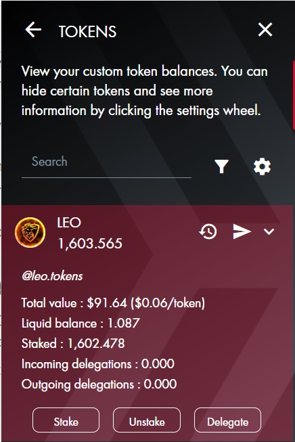
Task: Click the Total value $91.64 line
Action: tap(113, 303)
